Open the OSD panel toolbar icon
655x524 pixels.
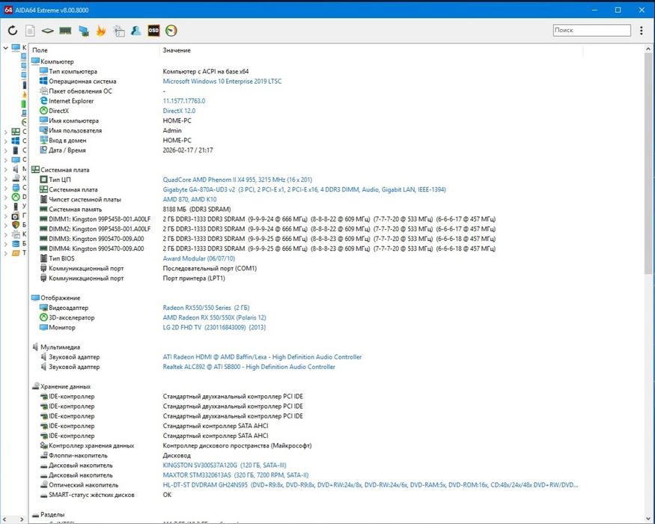pyautogui.click(x=153, y=31)
